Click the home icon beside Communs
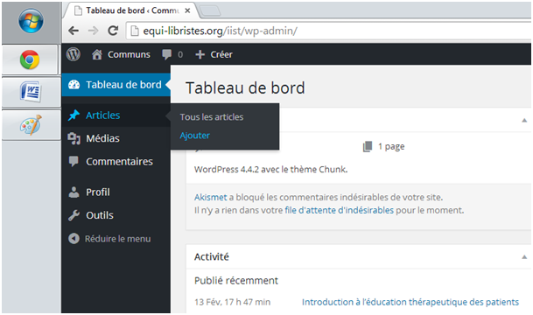533x315 pixels. coord(97,54)
